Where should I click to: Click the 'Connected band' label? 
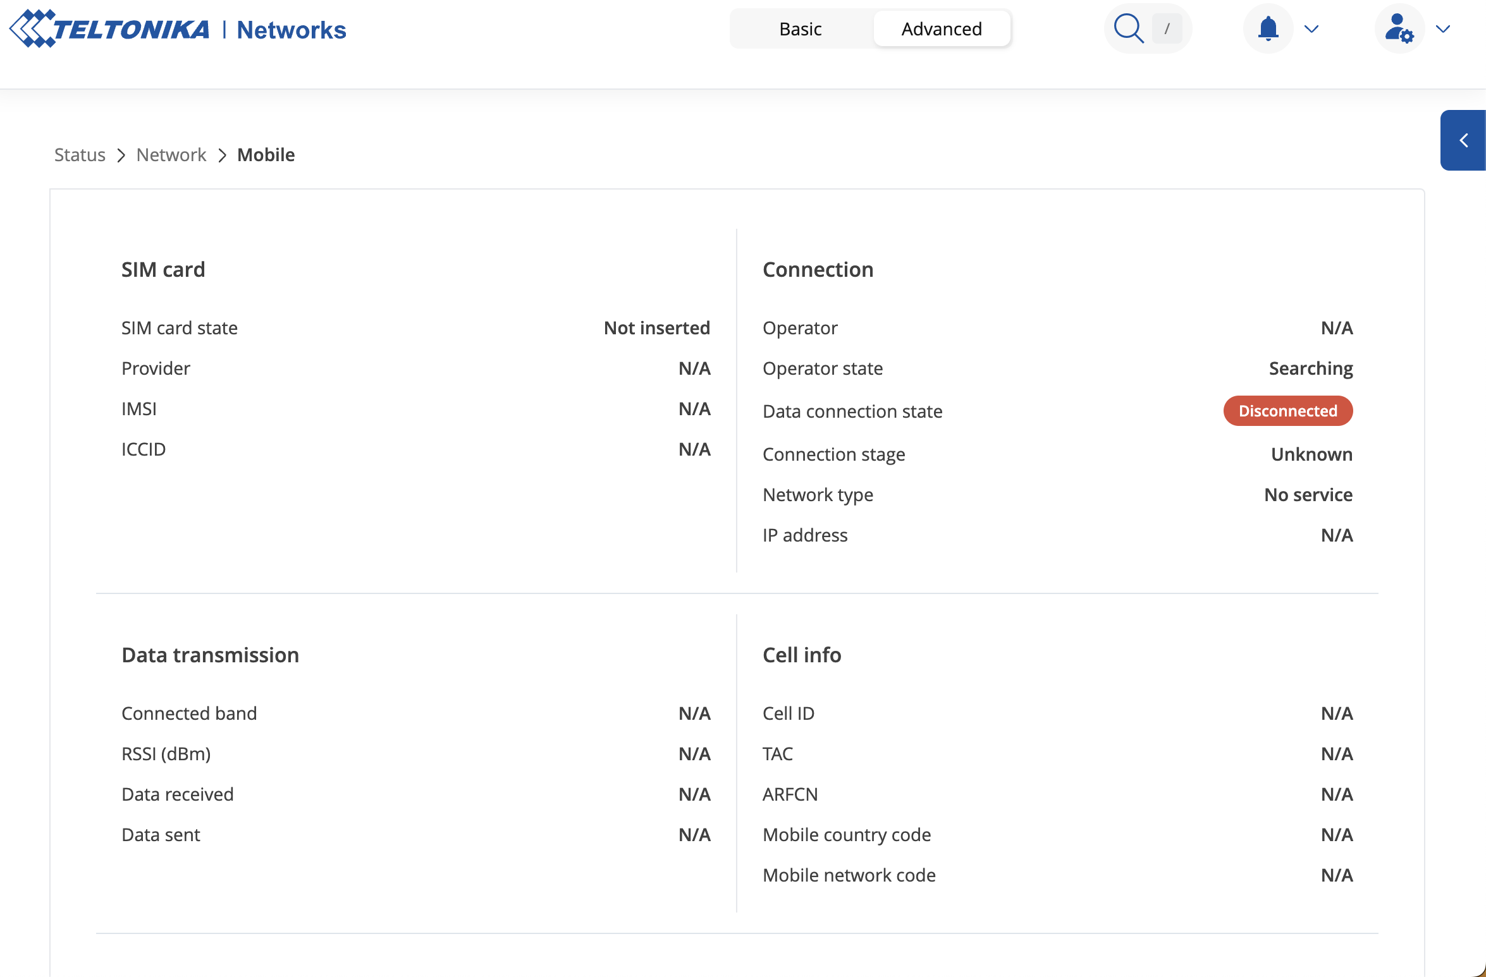coord(189,713)
